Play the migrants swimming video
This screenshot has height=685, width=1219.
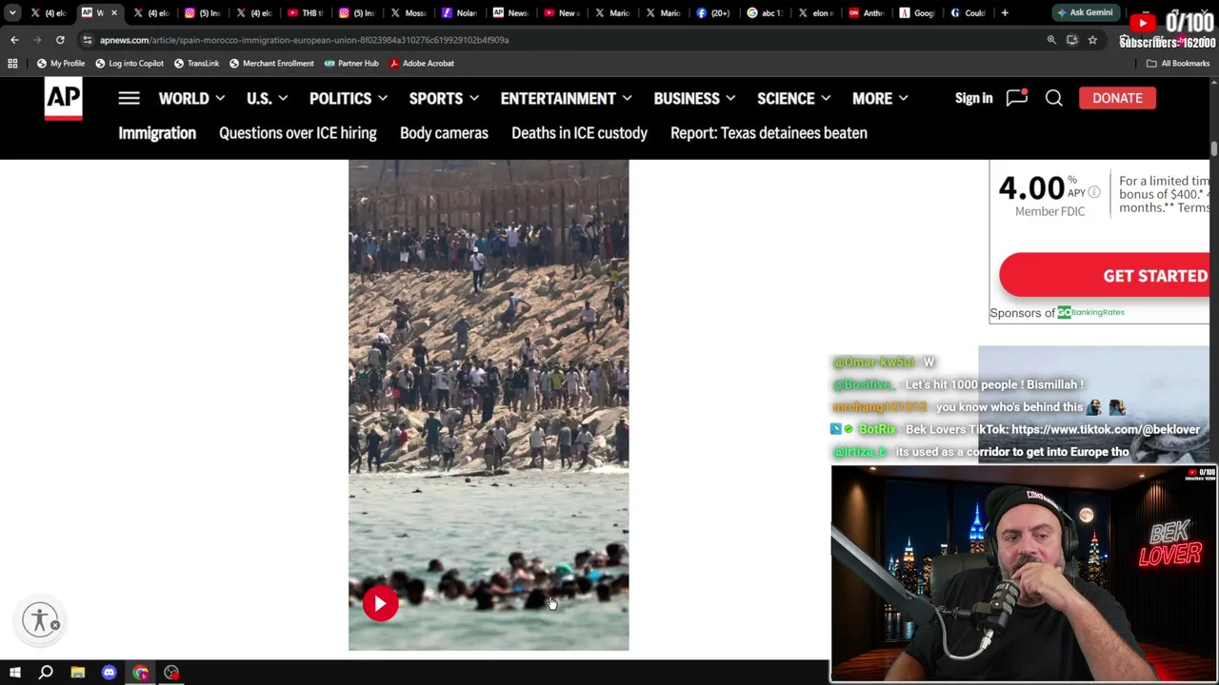380,603
